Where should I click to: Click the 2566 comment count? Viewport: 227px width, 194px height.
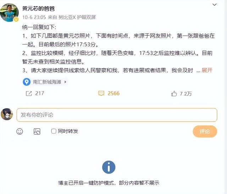[x=113, y=93]
